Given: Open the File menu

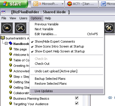Looking at the screenshot, I should [4, 18].
